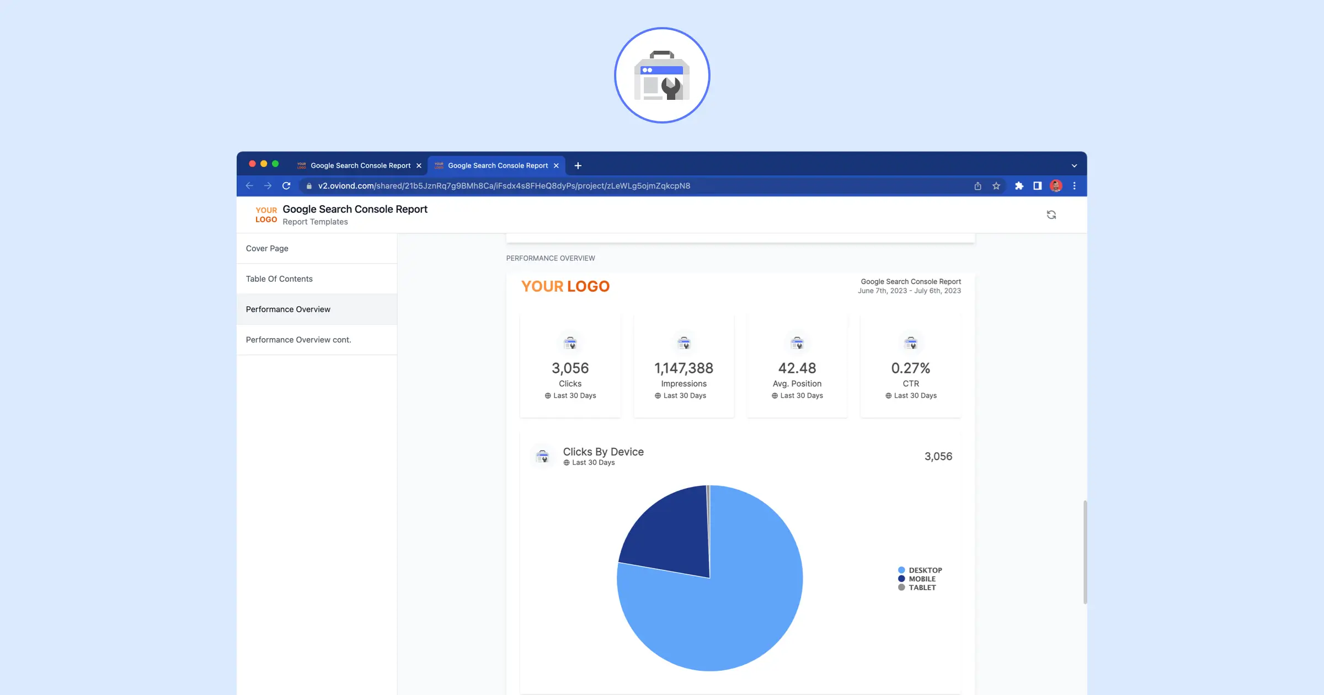Click the MOBILE legend color dot
The height and width of the screenshot is (695, 1324).
[901, 579]
